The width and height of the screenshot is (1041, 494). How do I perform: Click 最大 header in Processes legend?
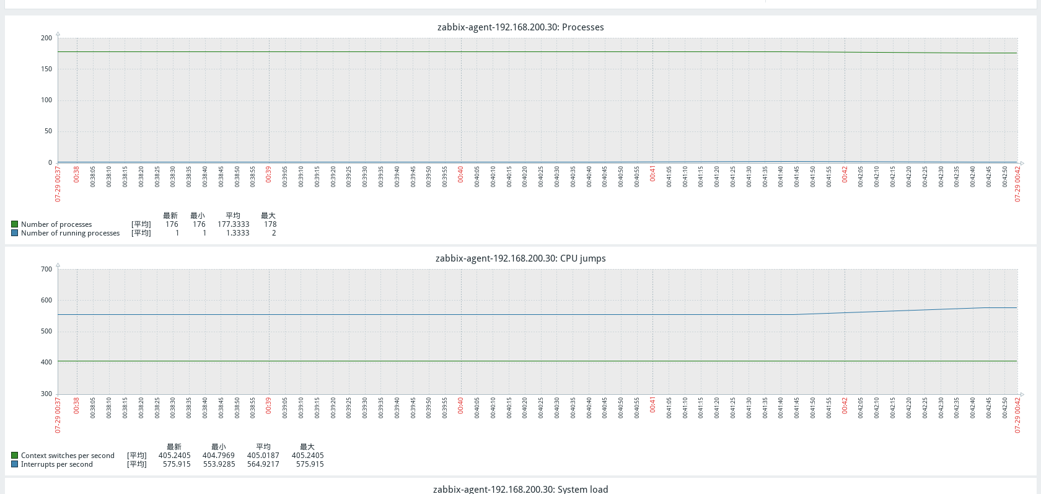[x=268, y=216]
